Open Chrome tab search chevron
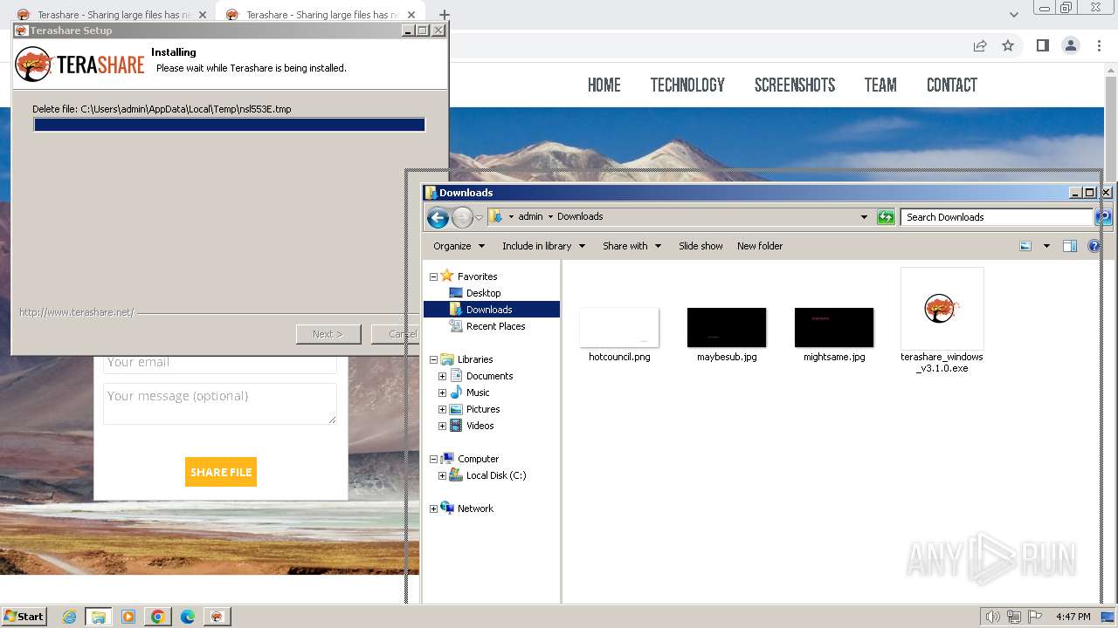Screen dimensions: 1118x628 click(1013, 15)
